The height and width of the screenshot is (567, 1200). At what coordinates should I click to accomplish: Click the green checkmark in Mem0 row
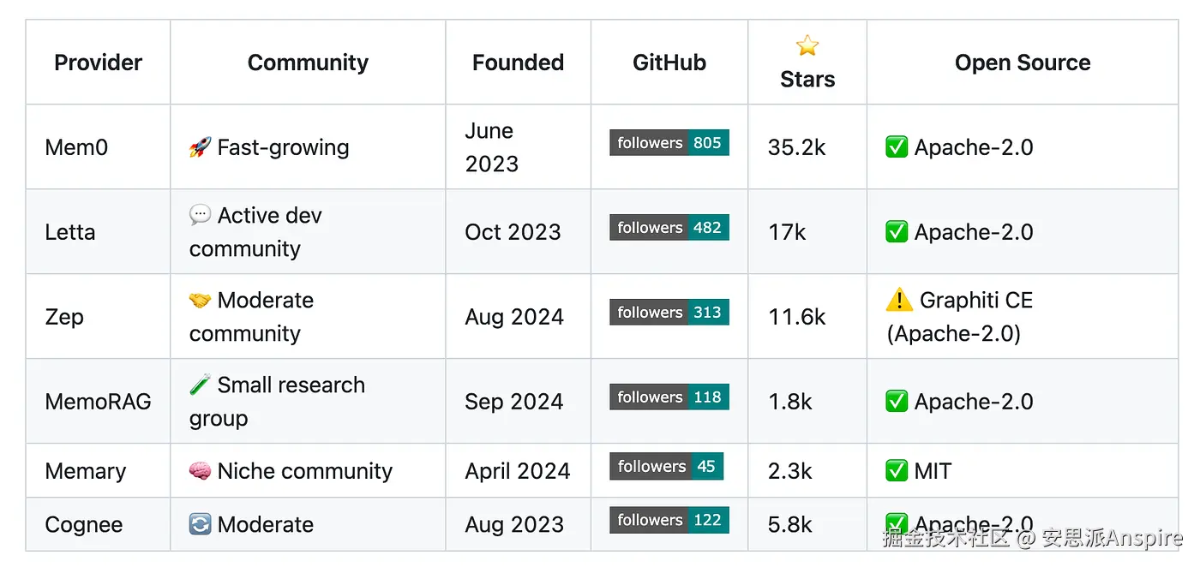[897, 147]
